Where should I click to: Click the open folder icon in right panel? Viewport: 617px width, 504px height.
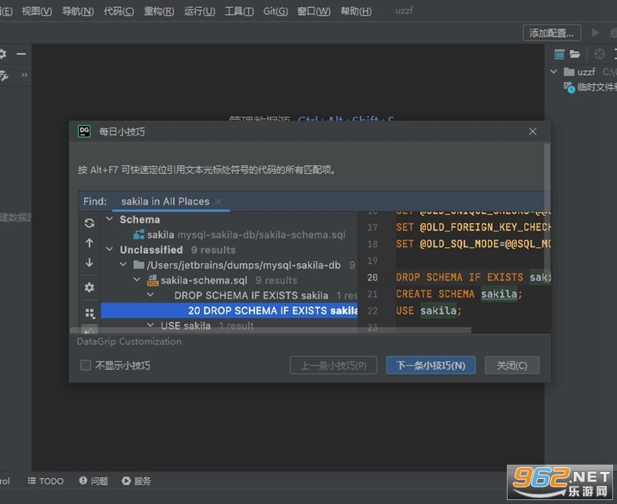[575, 54]
